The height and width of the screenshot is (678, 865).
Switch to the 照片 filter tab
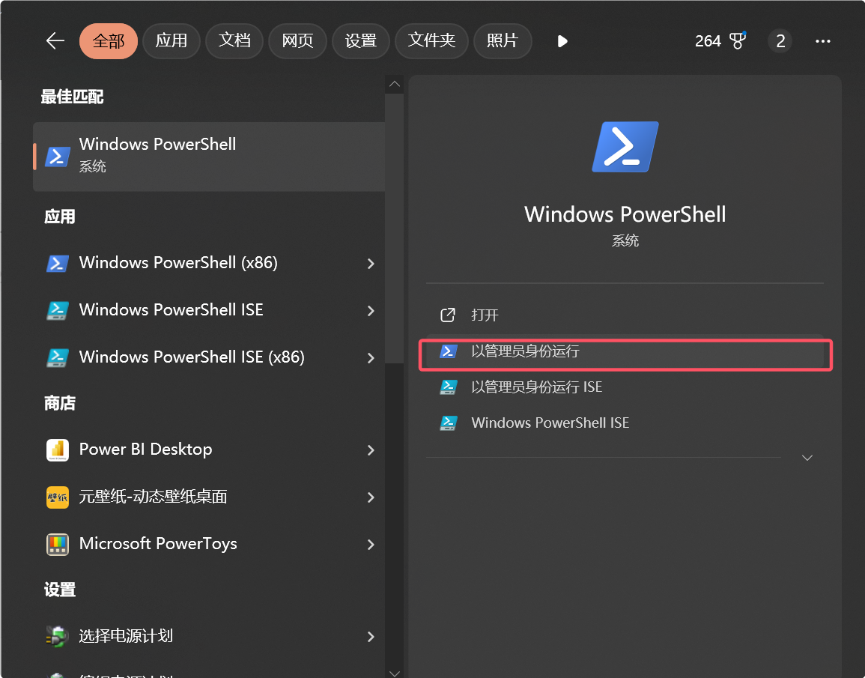503,40
